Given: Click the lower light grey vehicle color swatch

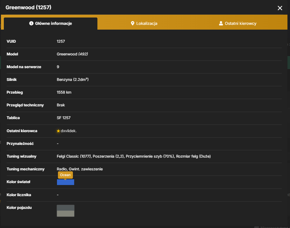Looking at the screenshot, I should (66, 214).
